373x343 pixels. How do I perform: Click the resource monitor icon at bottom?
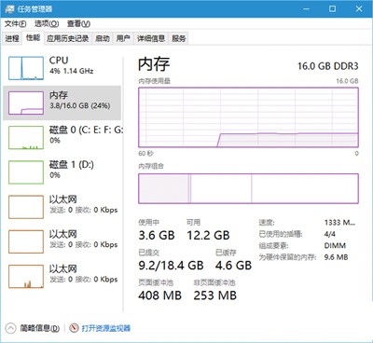(x=74, y=328)
